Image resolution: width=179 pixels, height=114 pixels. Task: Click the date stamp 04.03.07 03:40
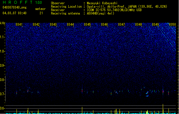tap(15, 13)
